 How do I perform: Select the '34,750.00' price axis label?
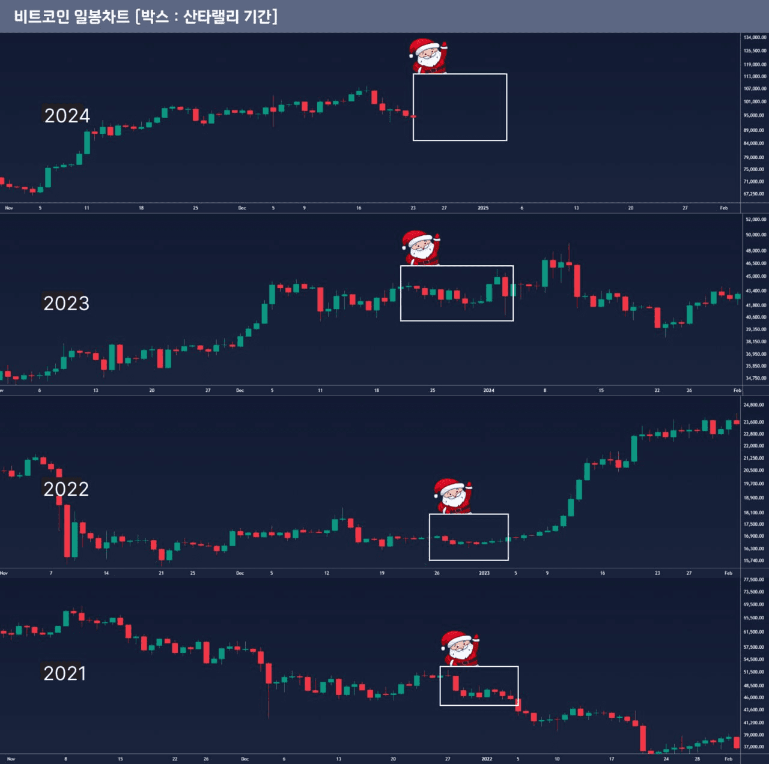pos(756,378)
